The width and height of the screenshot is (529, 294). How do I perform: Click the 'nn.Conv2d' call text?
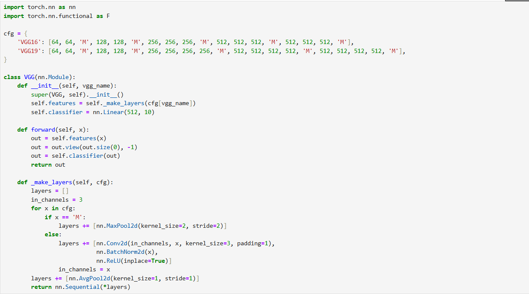(112, 243)
